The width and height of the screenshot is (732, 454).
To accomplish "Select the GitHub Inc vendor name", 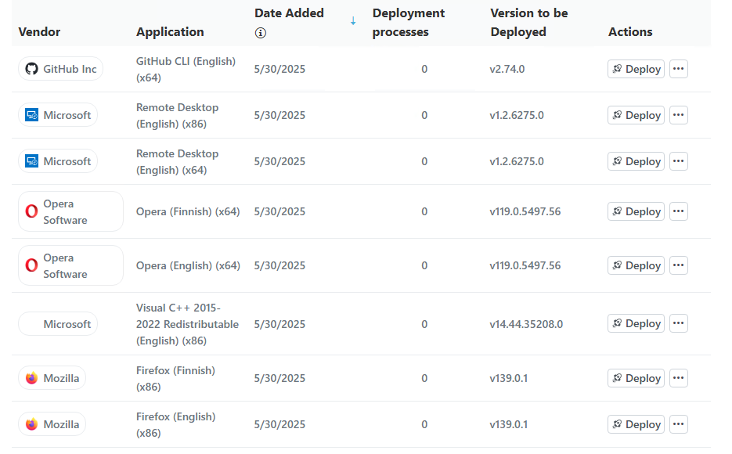I will click(70, 69).
